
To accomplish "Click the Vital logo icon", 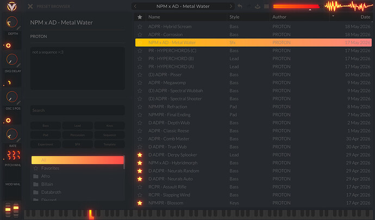I will 12,7.
